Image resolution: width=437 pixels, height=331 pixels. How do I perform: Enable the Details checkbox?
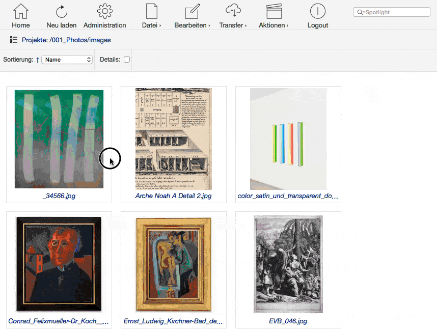pyautogui.click(x=127, y=60)
